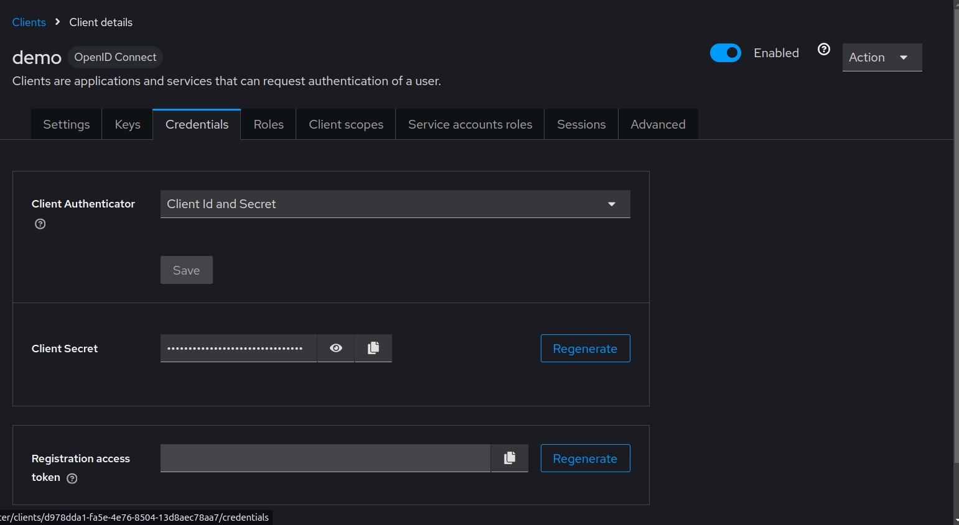Select the Credentials tab

coord(197,124)
